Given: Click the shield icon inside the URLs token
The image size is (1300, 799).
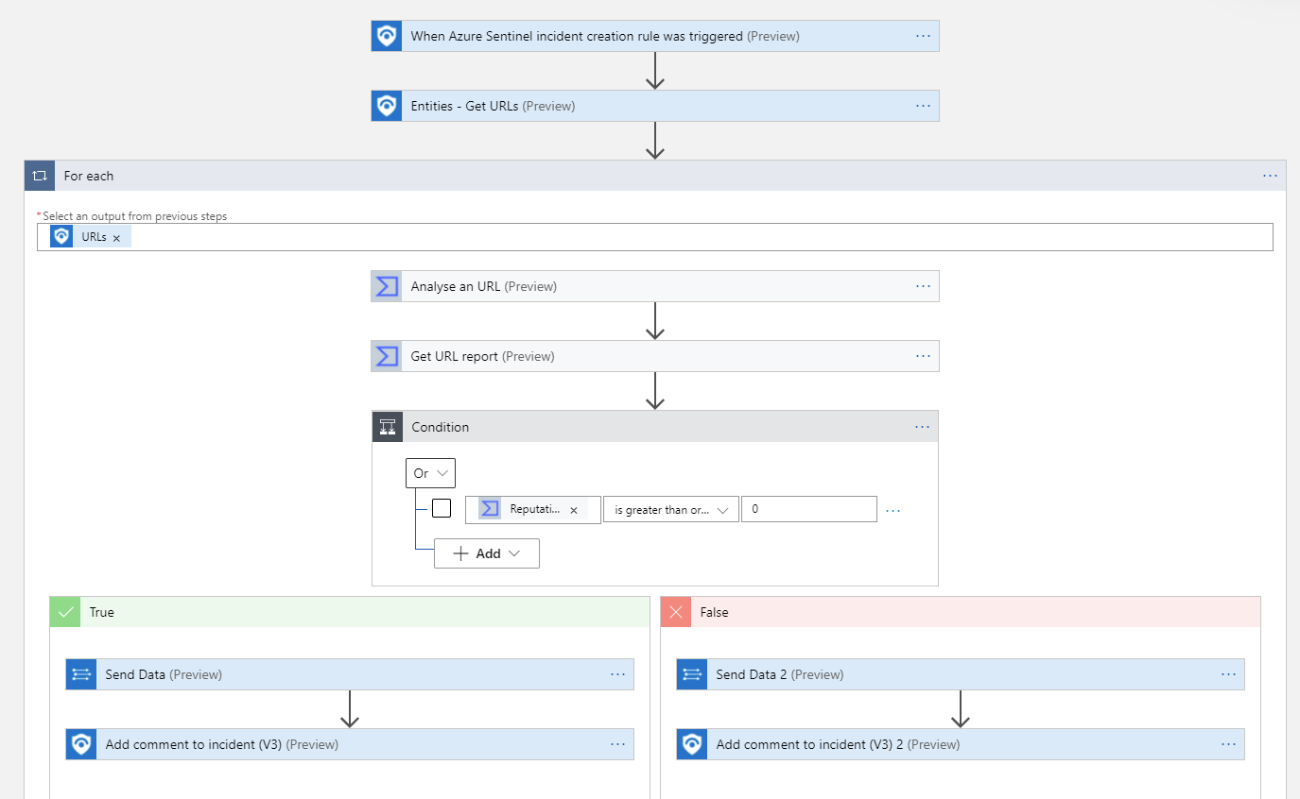Looking at the screenshot, I should tap(61, 236).
